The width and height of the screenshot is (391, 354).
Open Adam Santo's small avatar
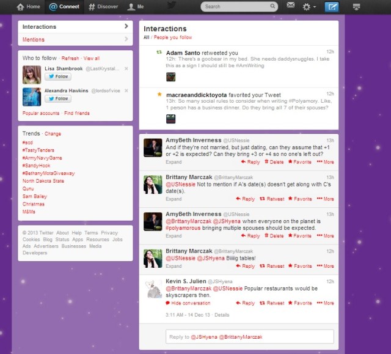tap(171, 77)
